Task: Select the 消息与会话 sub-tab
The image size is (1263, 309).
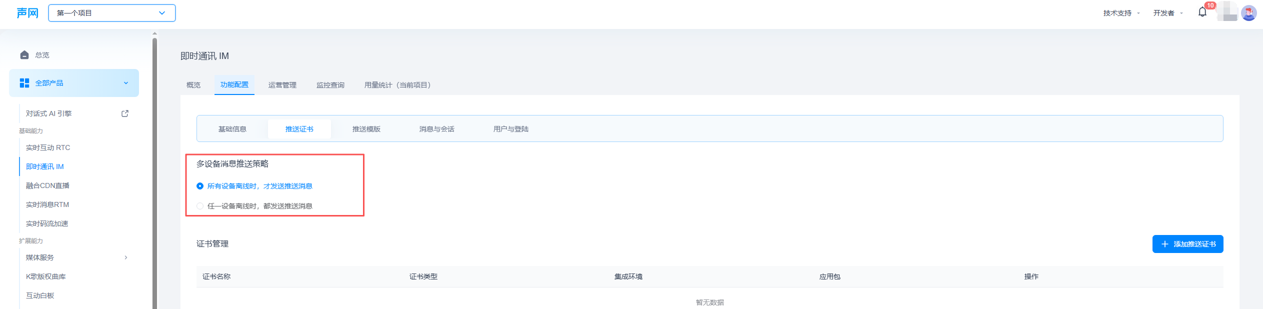Action: pos(437,129)
